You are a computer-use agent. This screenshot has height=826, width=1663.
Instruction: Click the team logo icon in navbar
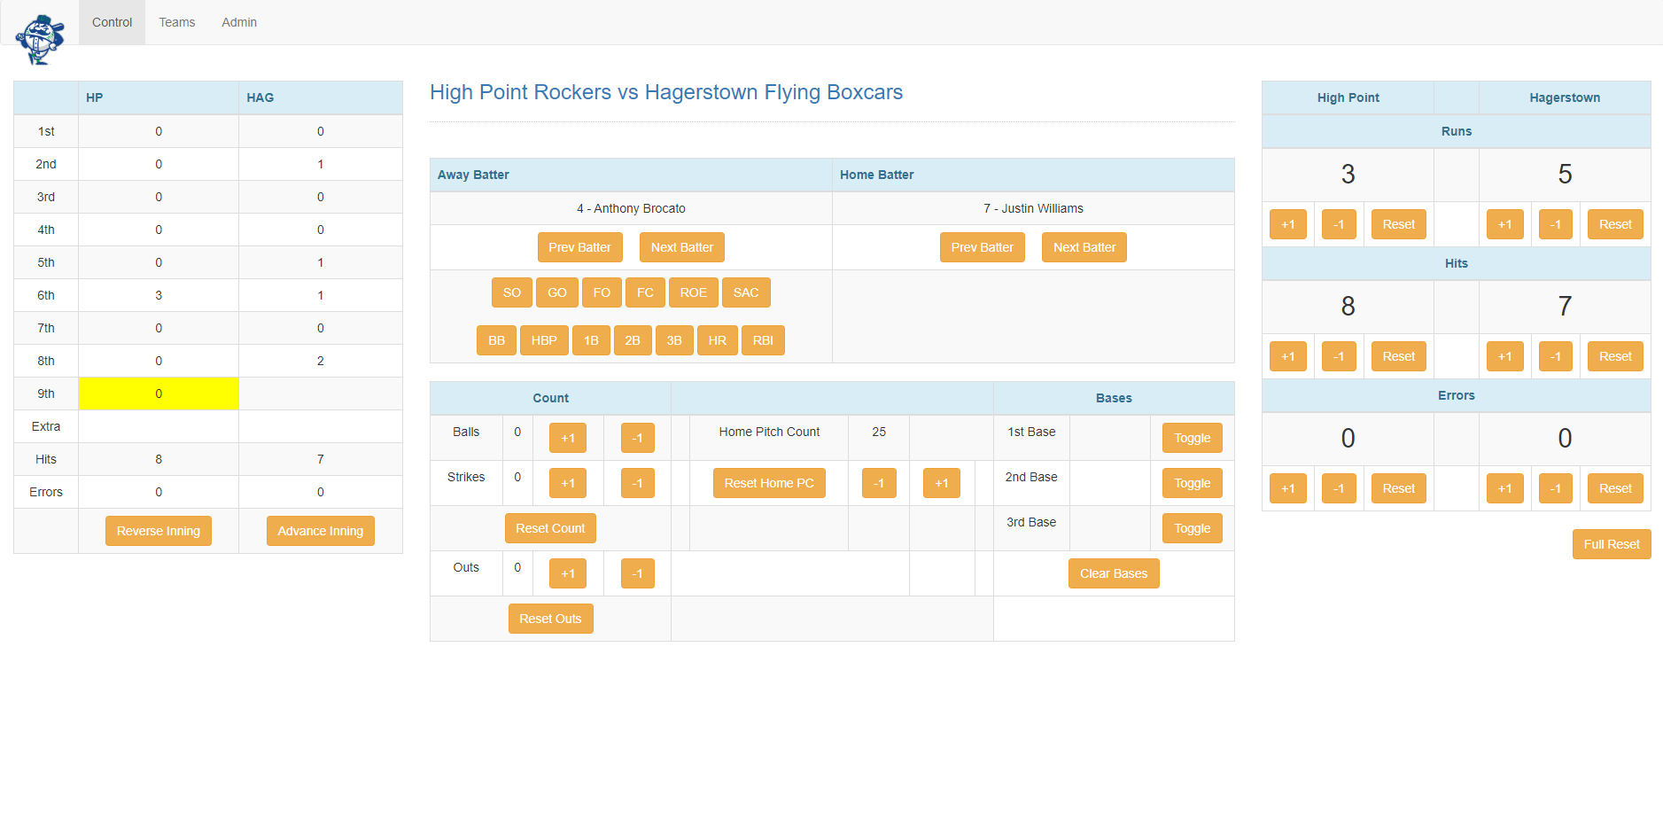[x=40, y=40]
